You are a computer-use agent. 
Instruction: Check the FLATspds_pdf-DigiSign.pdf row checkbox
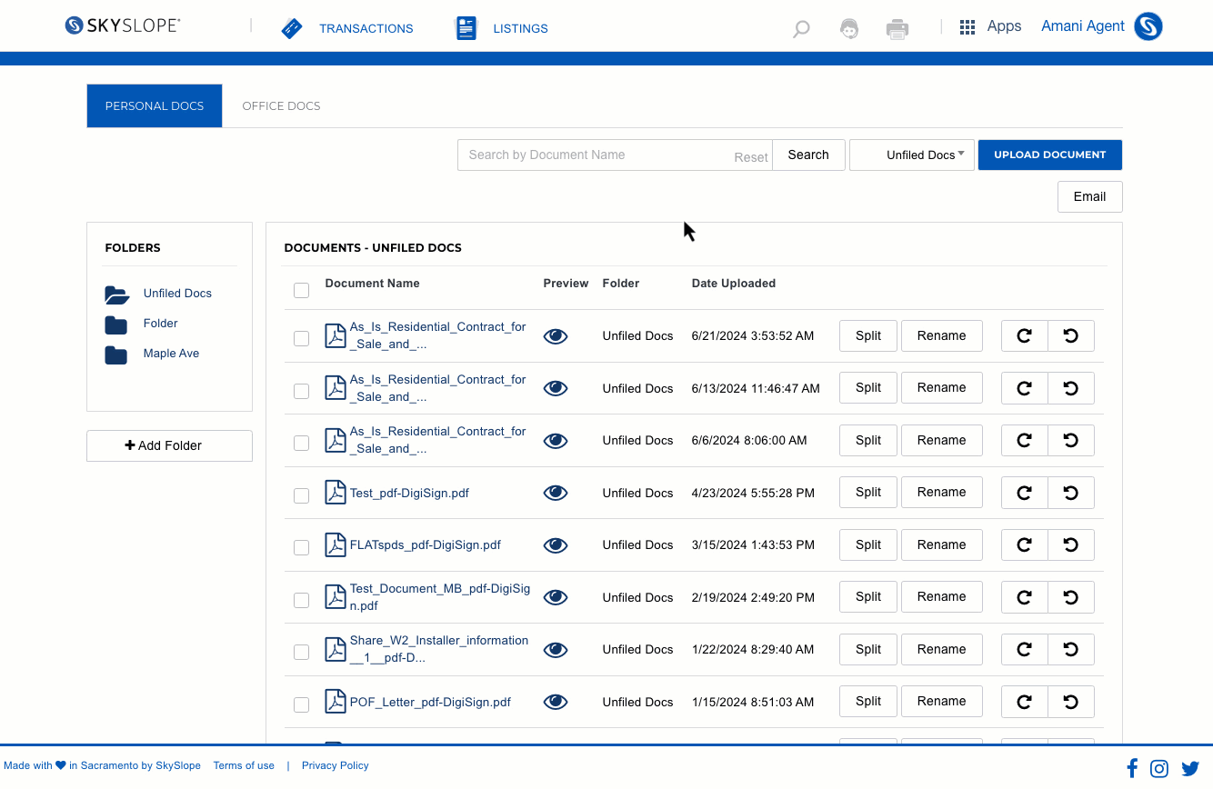pos(301,547)
